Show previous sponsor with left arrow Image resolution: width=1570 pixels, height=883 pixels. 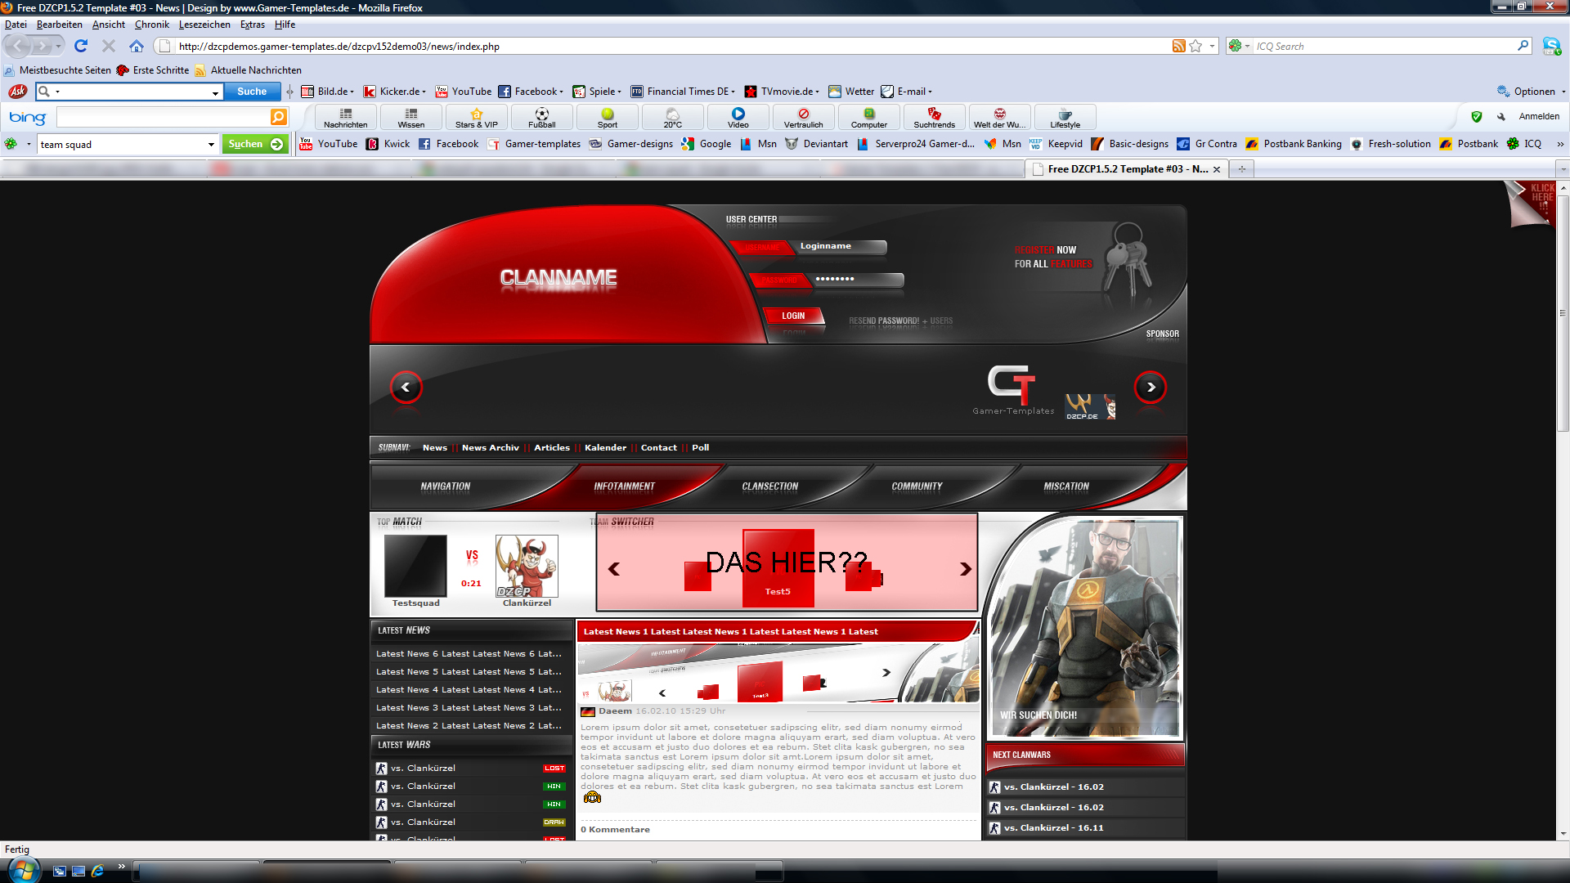pos(406,387)
